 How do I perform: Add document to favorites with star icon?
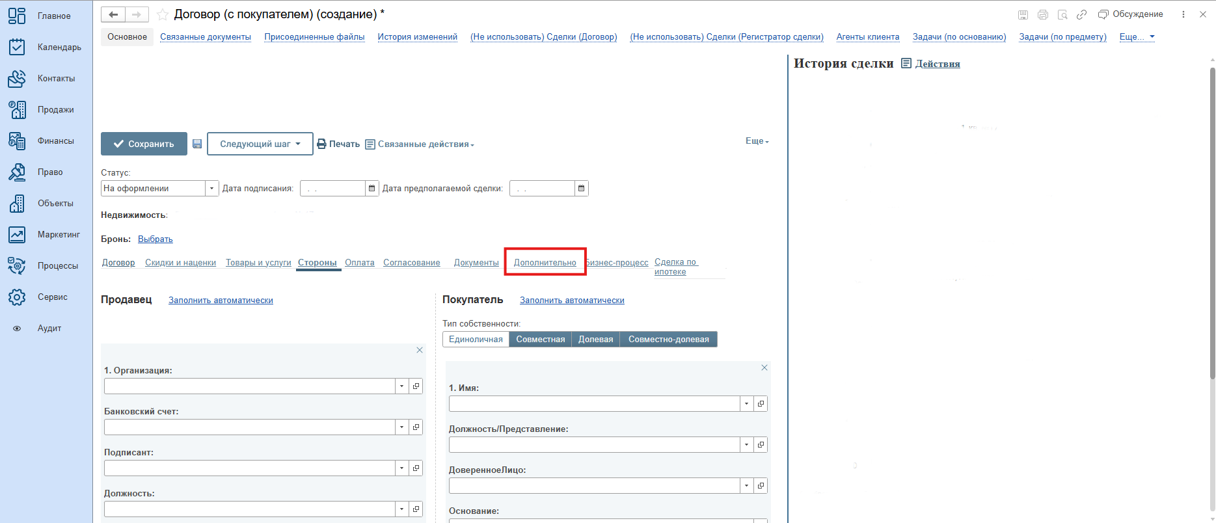[163, 14]
